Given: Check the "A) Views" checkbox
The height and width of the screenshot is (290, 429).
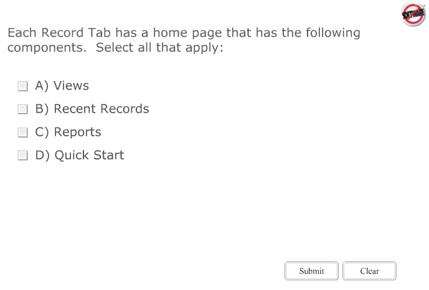Looking at the screenshot, I should pyautogui.click(x=23, y=86).
